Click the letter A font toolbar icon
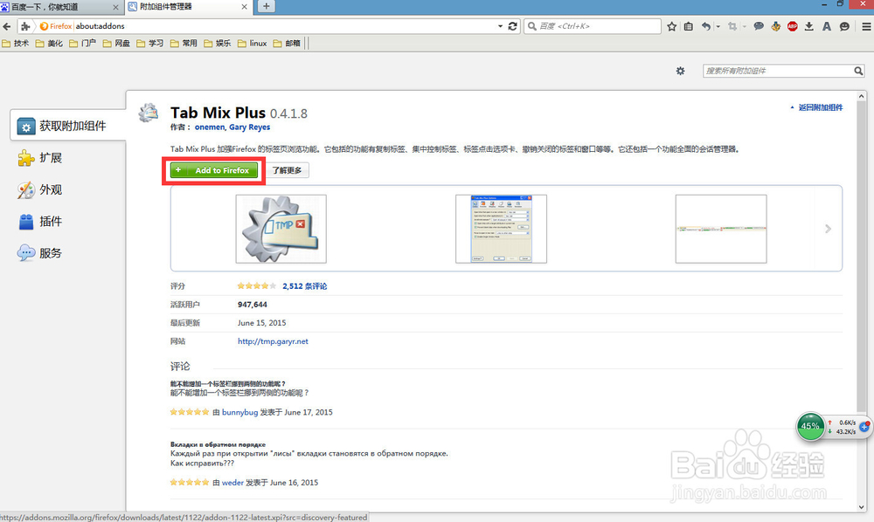 tap(827, 26)
